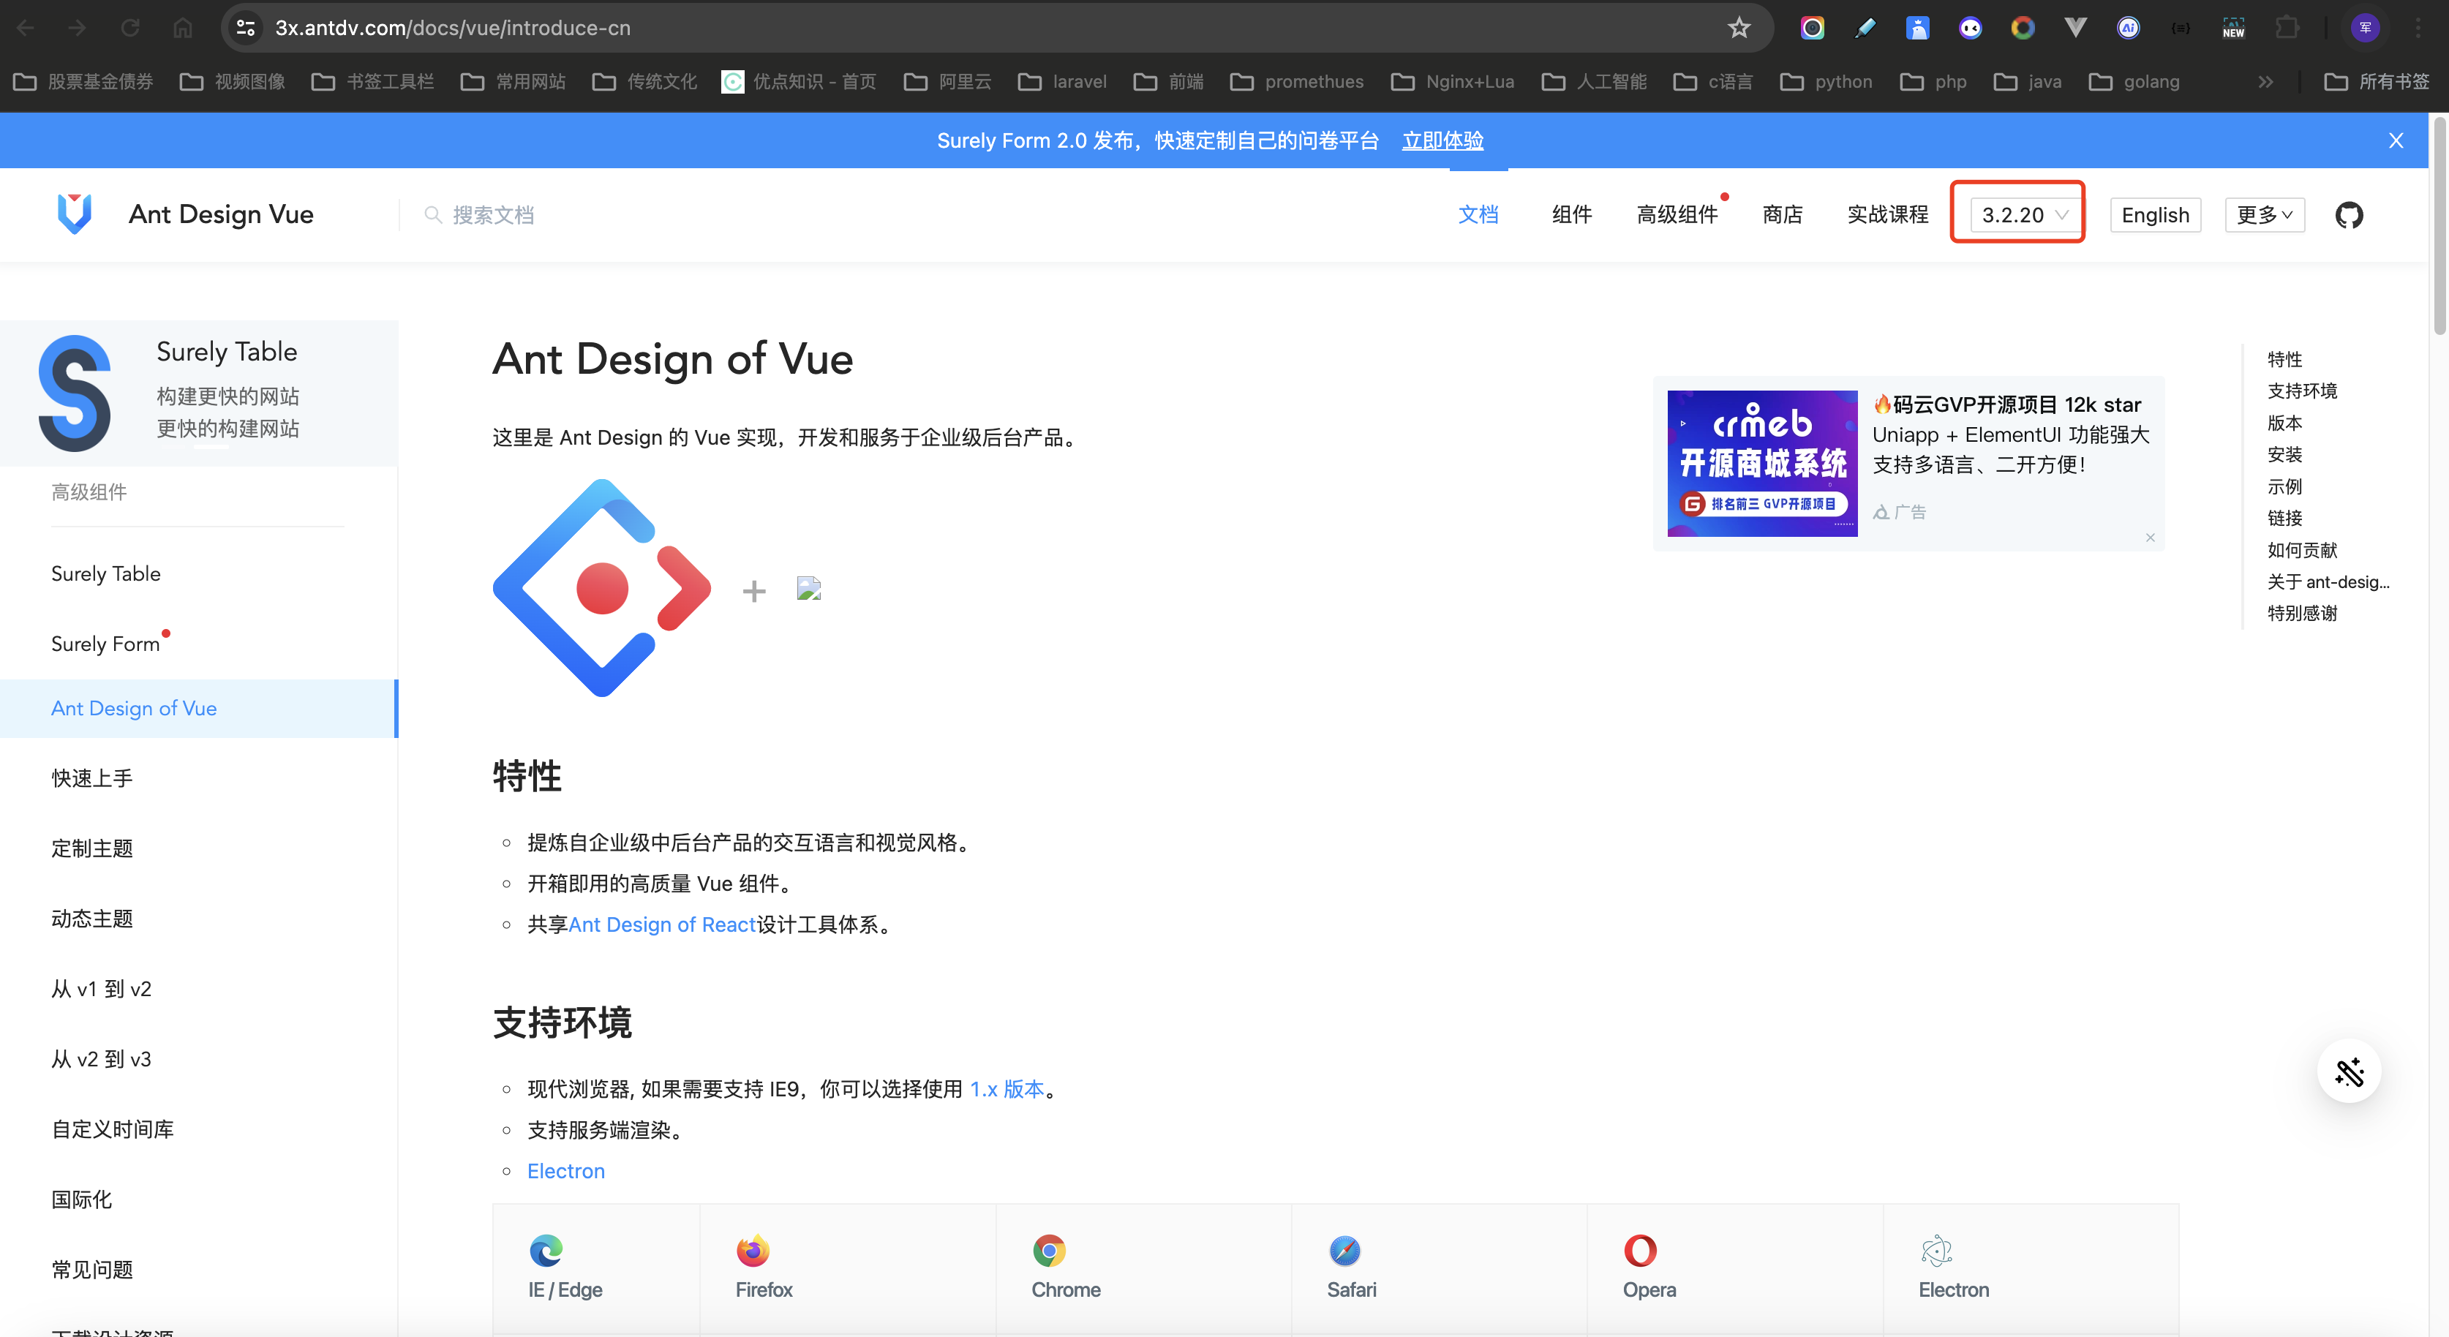Jump to 如何贡献 in page anchors

(x=2302, y=549)
